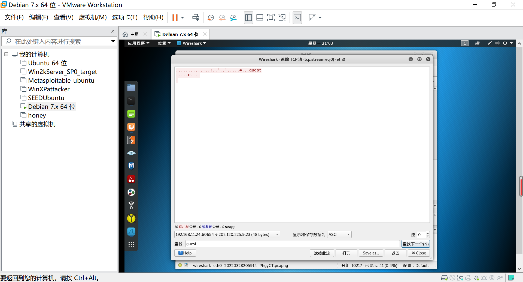
Task: Open Files from the Kali dock
Action: [131, 88]
